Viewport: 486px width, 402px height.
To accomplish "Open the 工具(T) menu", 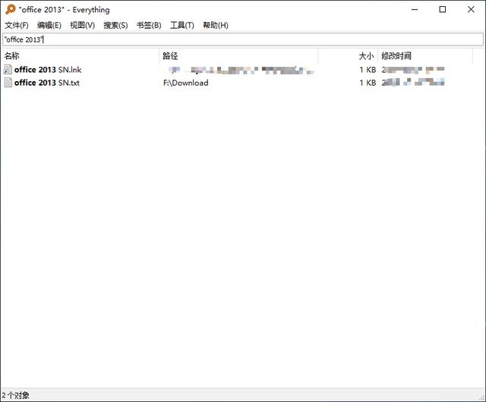I will pyautogui.click(x=182, y=25).
